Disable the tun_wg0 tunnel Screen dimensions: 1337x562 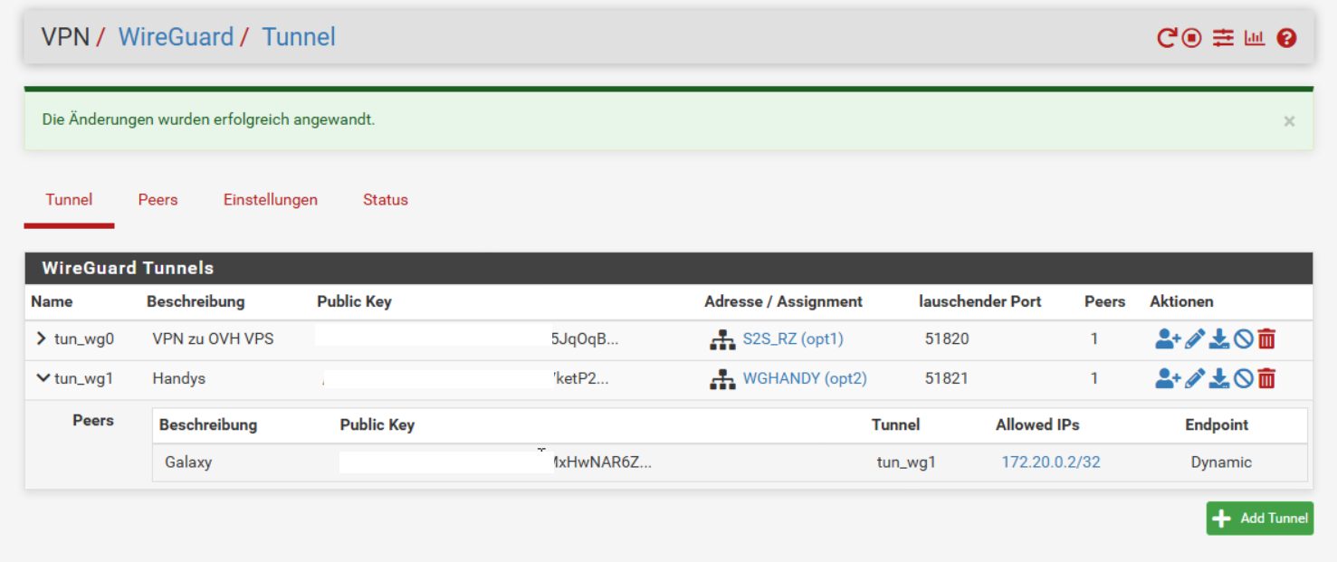(1244, 339)
